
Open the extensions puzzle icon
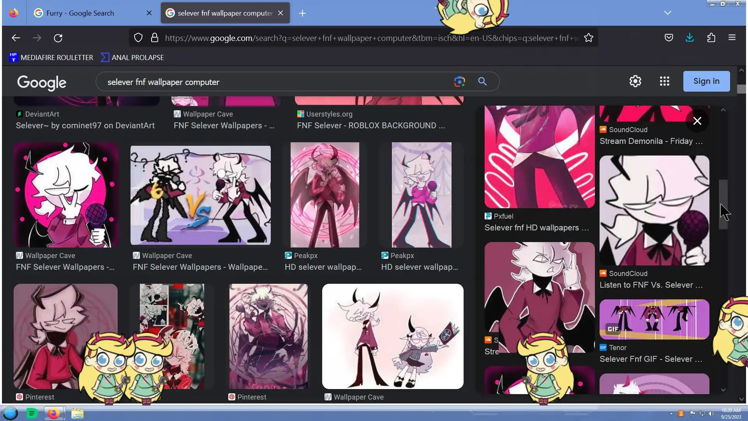click(711, 38)
